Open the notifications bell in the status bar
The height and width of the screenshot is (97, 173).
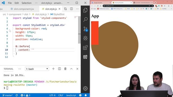coord(86,95)
